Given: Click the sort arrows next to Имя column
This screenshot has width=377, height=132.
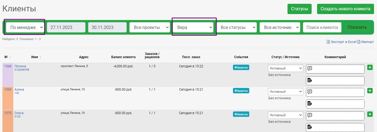Looking at the screenshot, I should [x=40, y=57].
